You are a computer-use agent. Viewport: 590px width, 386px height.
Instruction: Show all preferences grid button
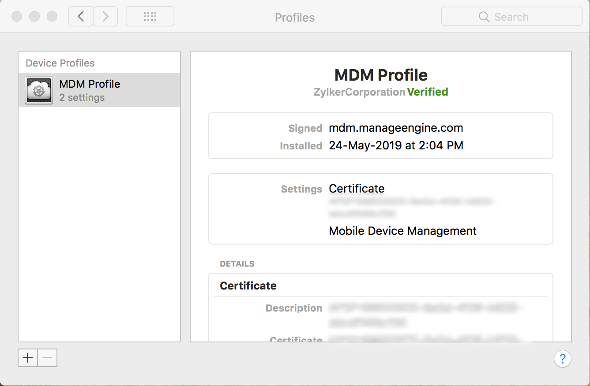(x=150, y=17)
